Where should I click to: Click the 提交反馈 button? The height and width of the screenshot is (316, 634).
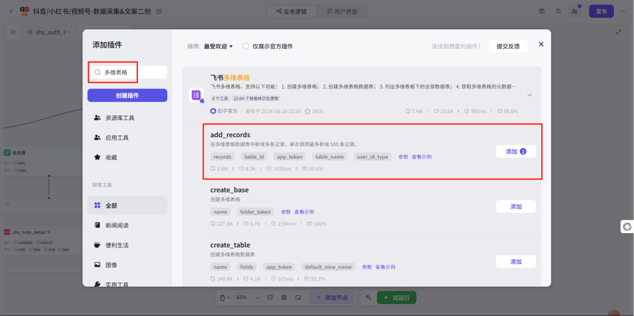(508, 46)
